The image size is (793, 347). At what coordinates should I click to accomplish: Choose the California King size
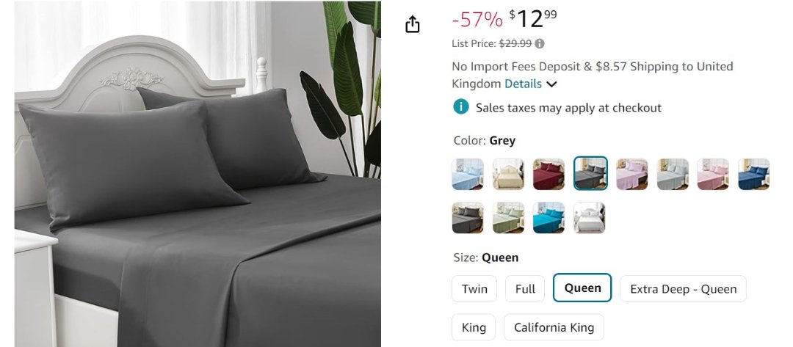tap(554, 327)
